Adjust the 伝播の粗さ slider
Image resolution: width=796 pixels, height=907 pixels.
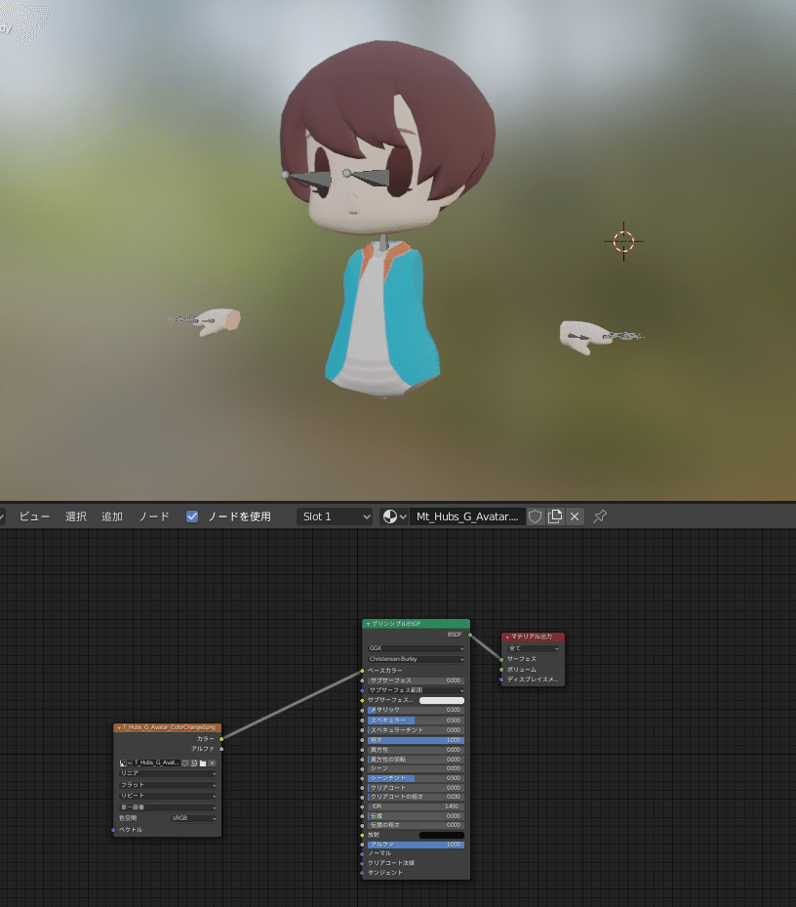coord(417,825)
